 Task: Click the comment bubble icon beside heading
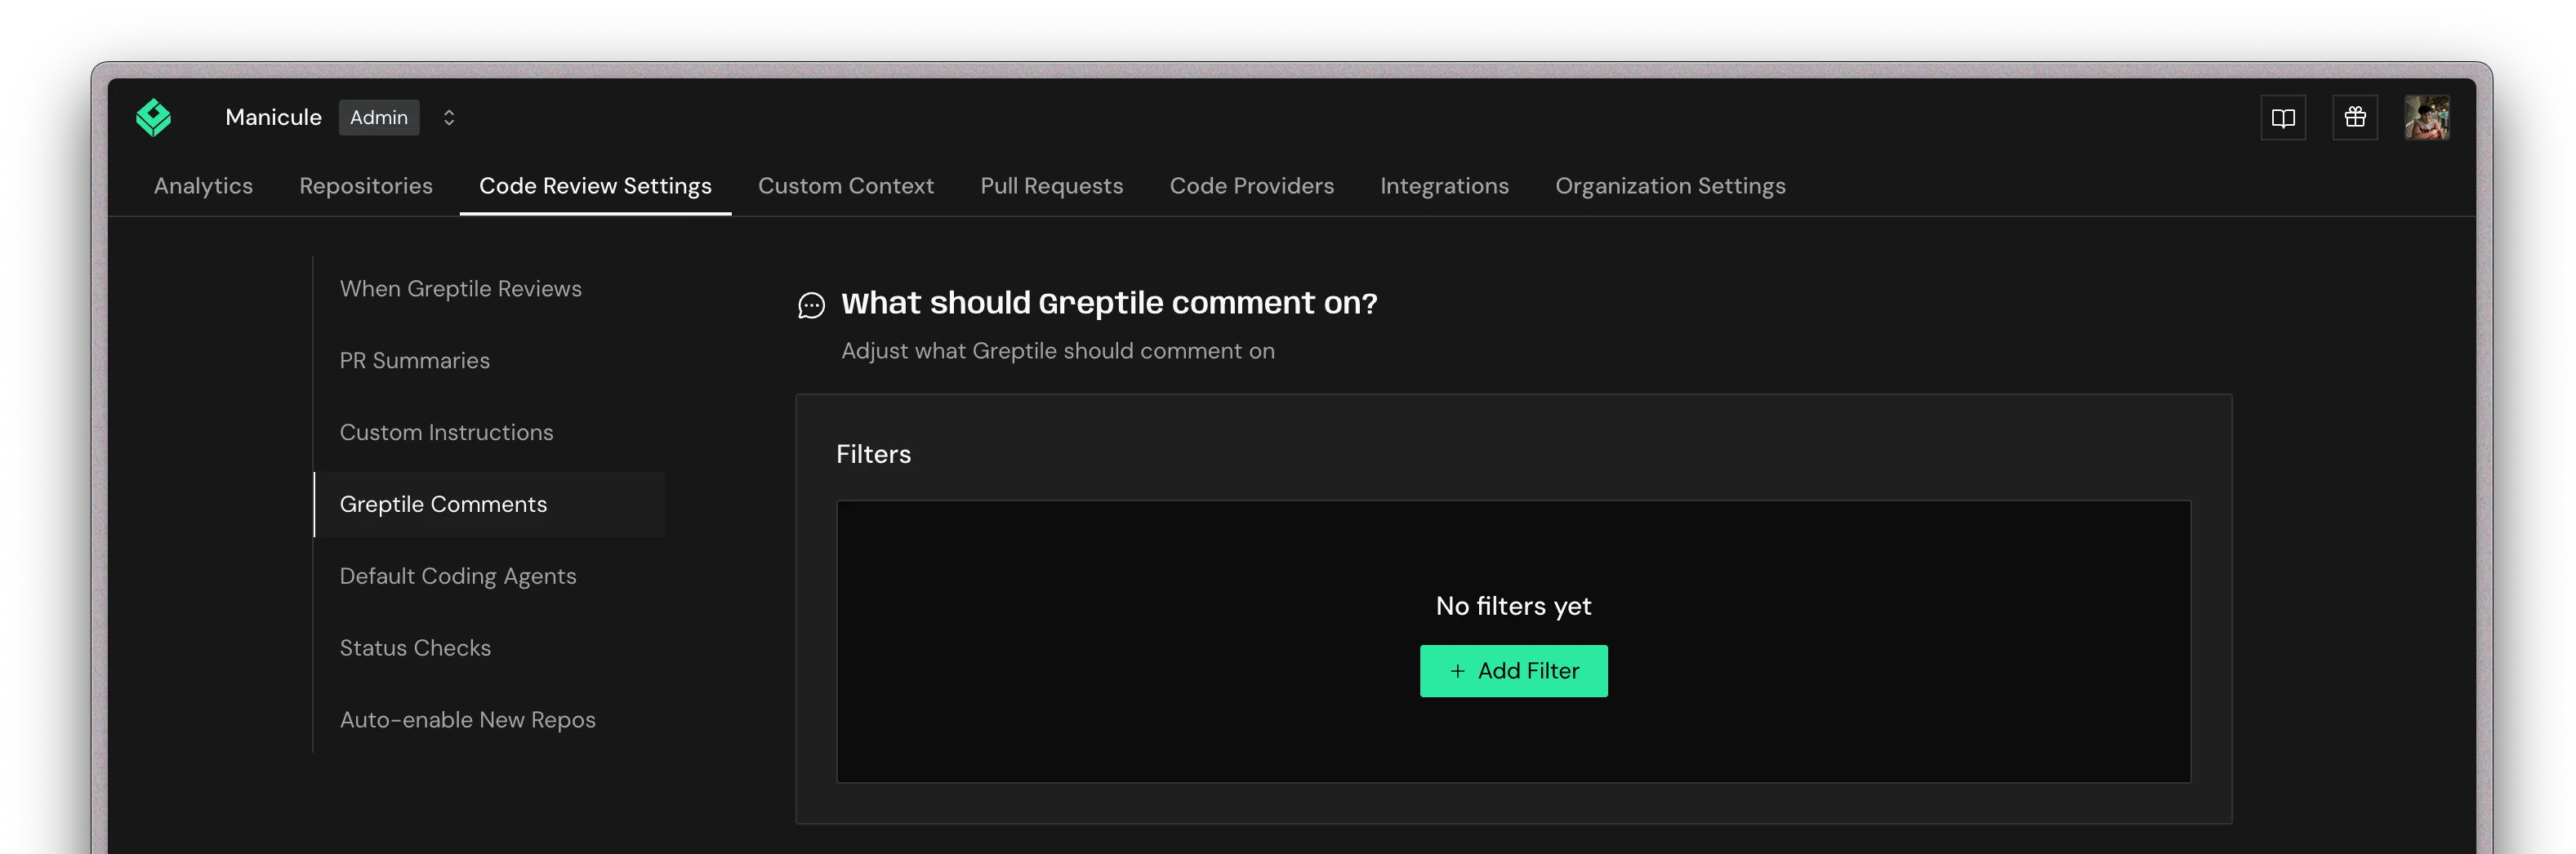(811, 305)
